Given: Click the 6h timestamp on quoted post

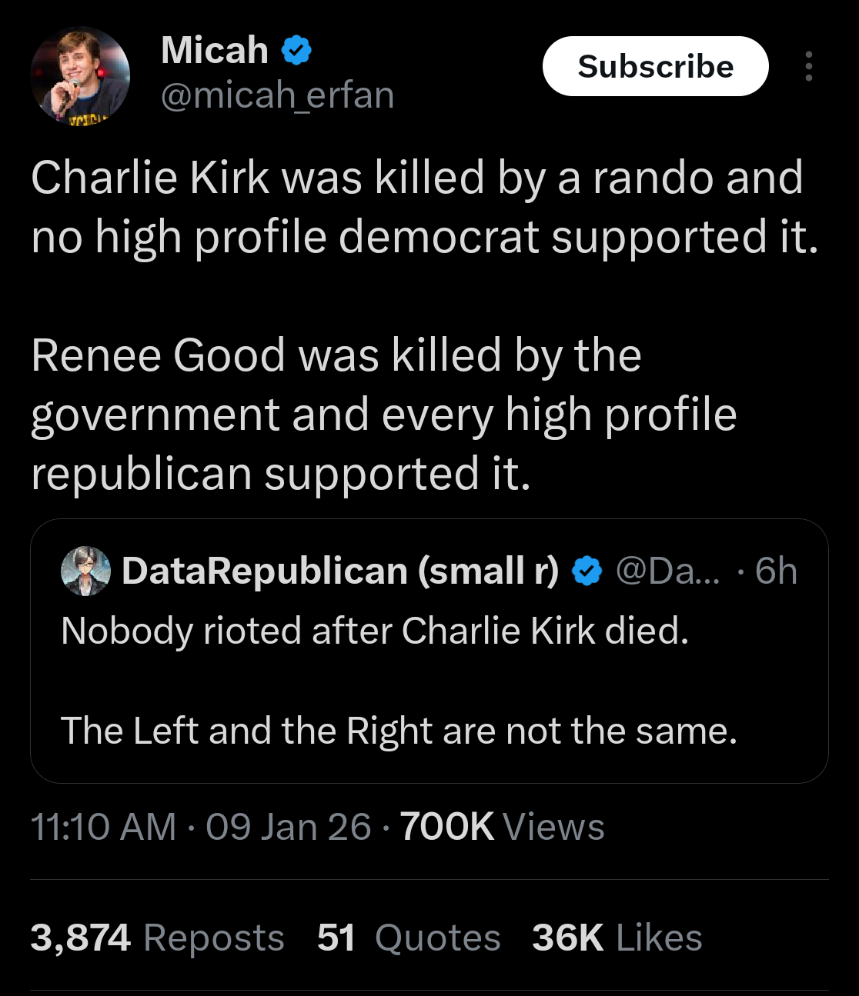Looking at the screenshot, I should [776, 571].
